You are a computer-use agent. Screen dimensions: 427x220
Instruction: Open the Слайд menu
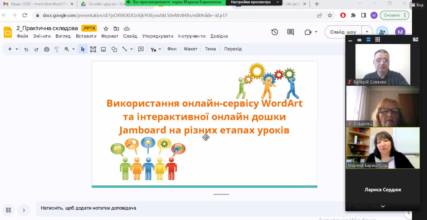coord(130,36)
